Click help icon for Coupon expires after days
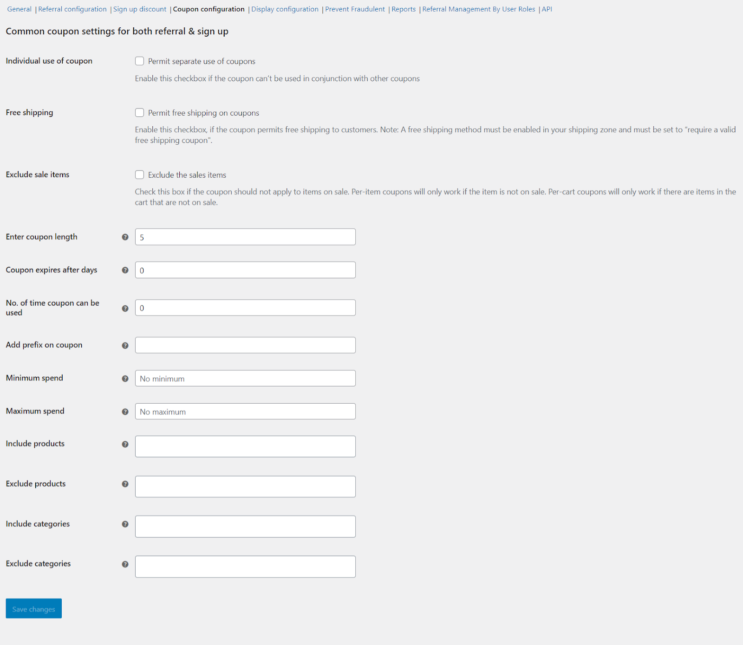743x645 pixels. click(x=125, y=270)
